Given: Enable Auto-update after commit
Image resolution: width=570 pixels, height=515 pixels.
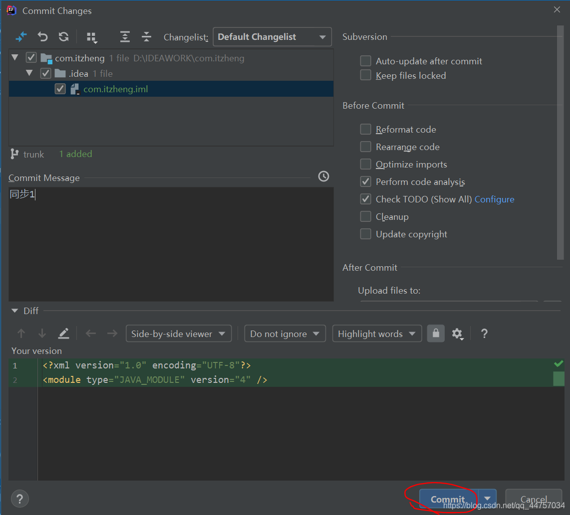Looking at the screenshot, I should [366, 61].
